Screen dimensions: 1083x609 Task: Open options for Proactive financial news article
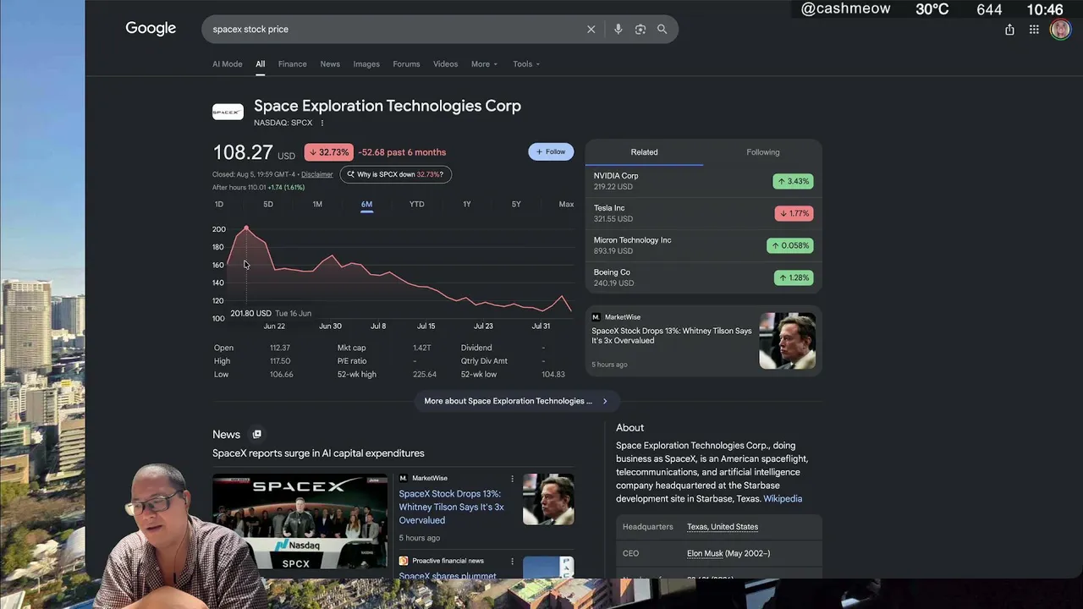click(512, 561)
